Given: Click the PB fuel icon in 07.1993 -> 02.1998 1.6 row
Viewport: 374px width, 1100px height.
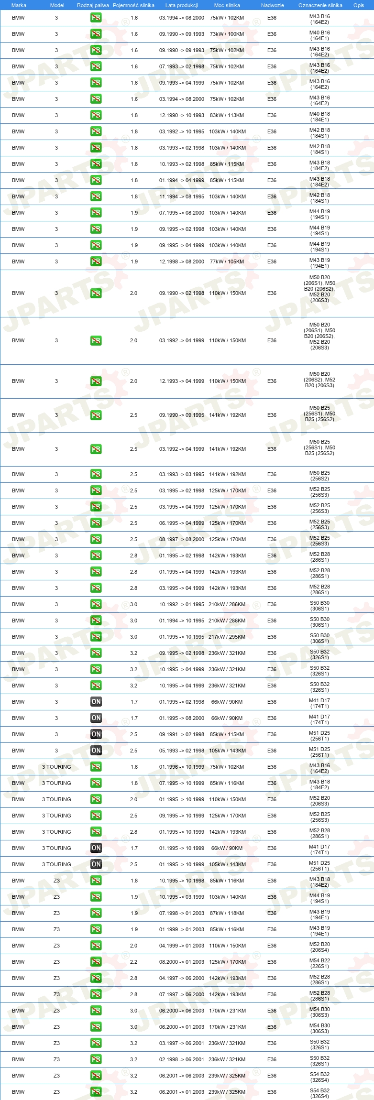Looking at the screenshot, I should [96, 66].
